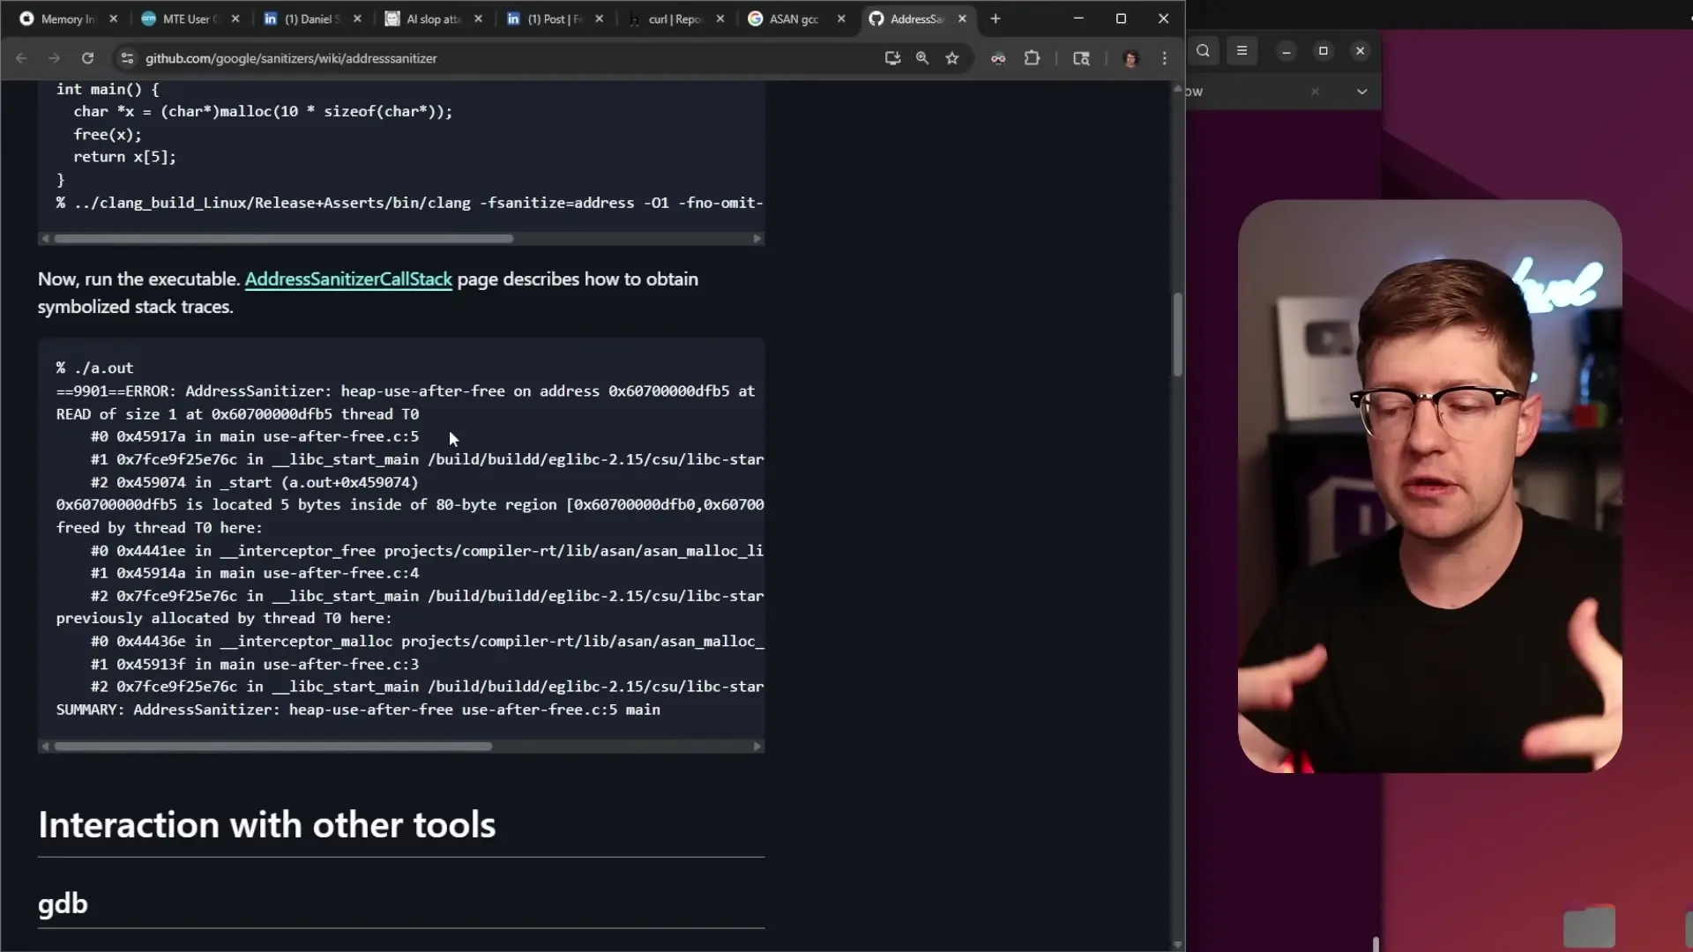
Task: Open a new browser tab
Action: [x=996, y=19]
